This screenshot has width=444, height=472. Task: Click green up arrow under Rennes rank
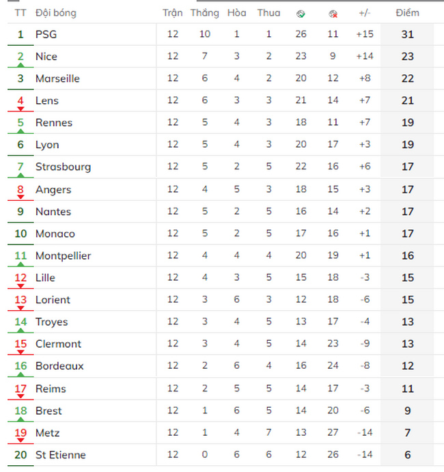(20, 131)
